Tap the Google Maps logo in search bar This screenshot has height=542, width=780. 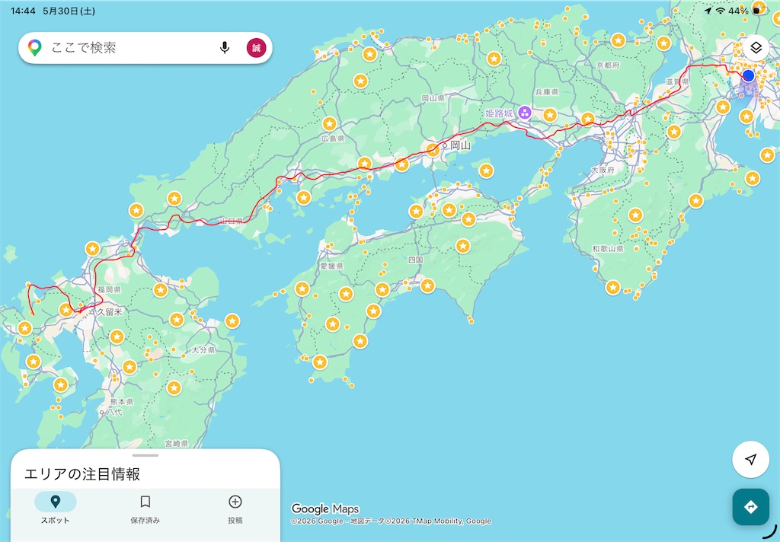34,48
